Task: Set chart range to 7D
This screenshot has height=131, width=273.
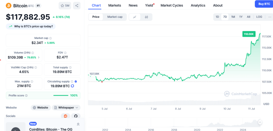Action: pyautogui.click(x=225, y=17)
